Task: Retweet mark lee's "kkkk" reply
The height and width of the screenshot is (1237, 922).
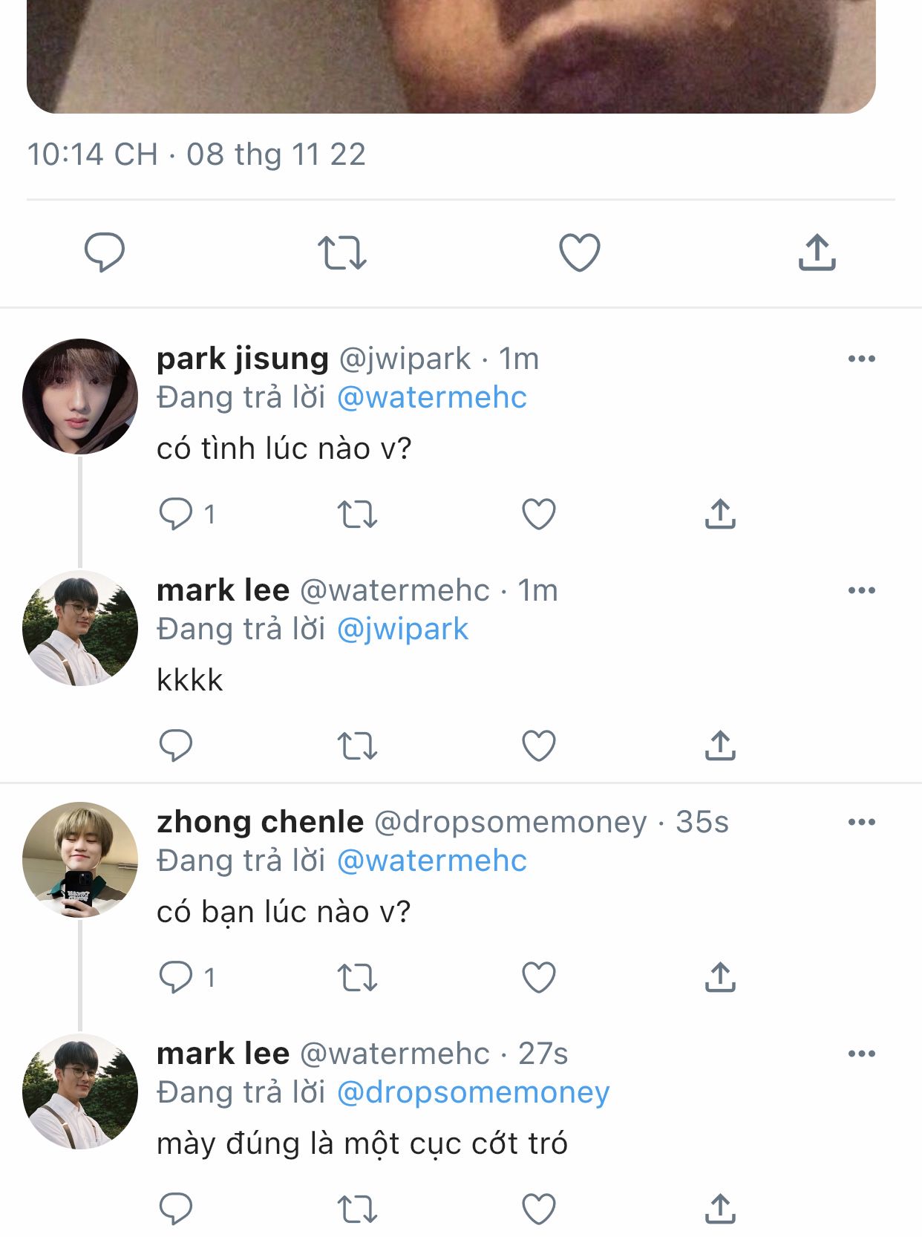Action: tap(357, 745)
